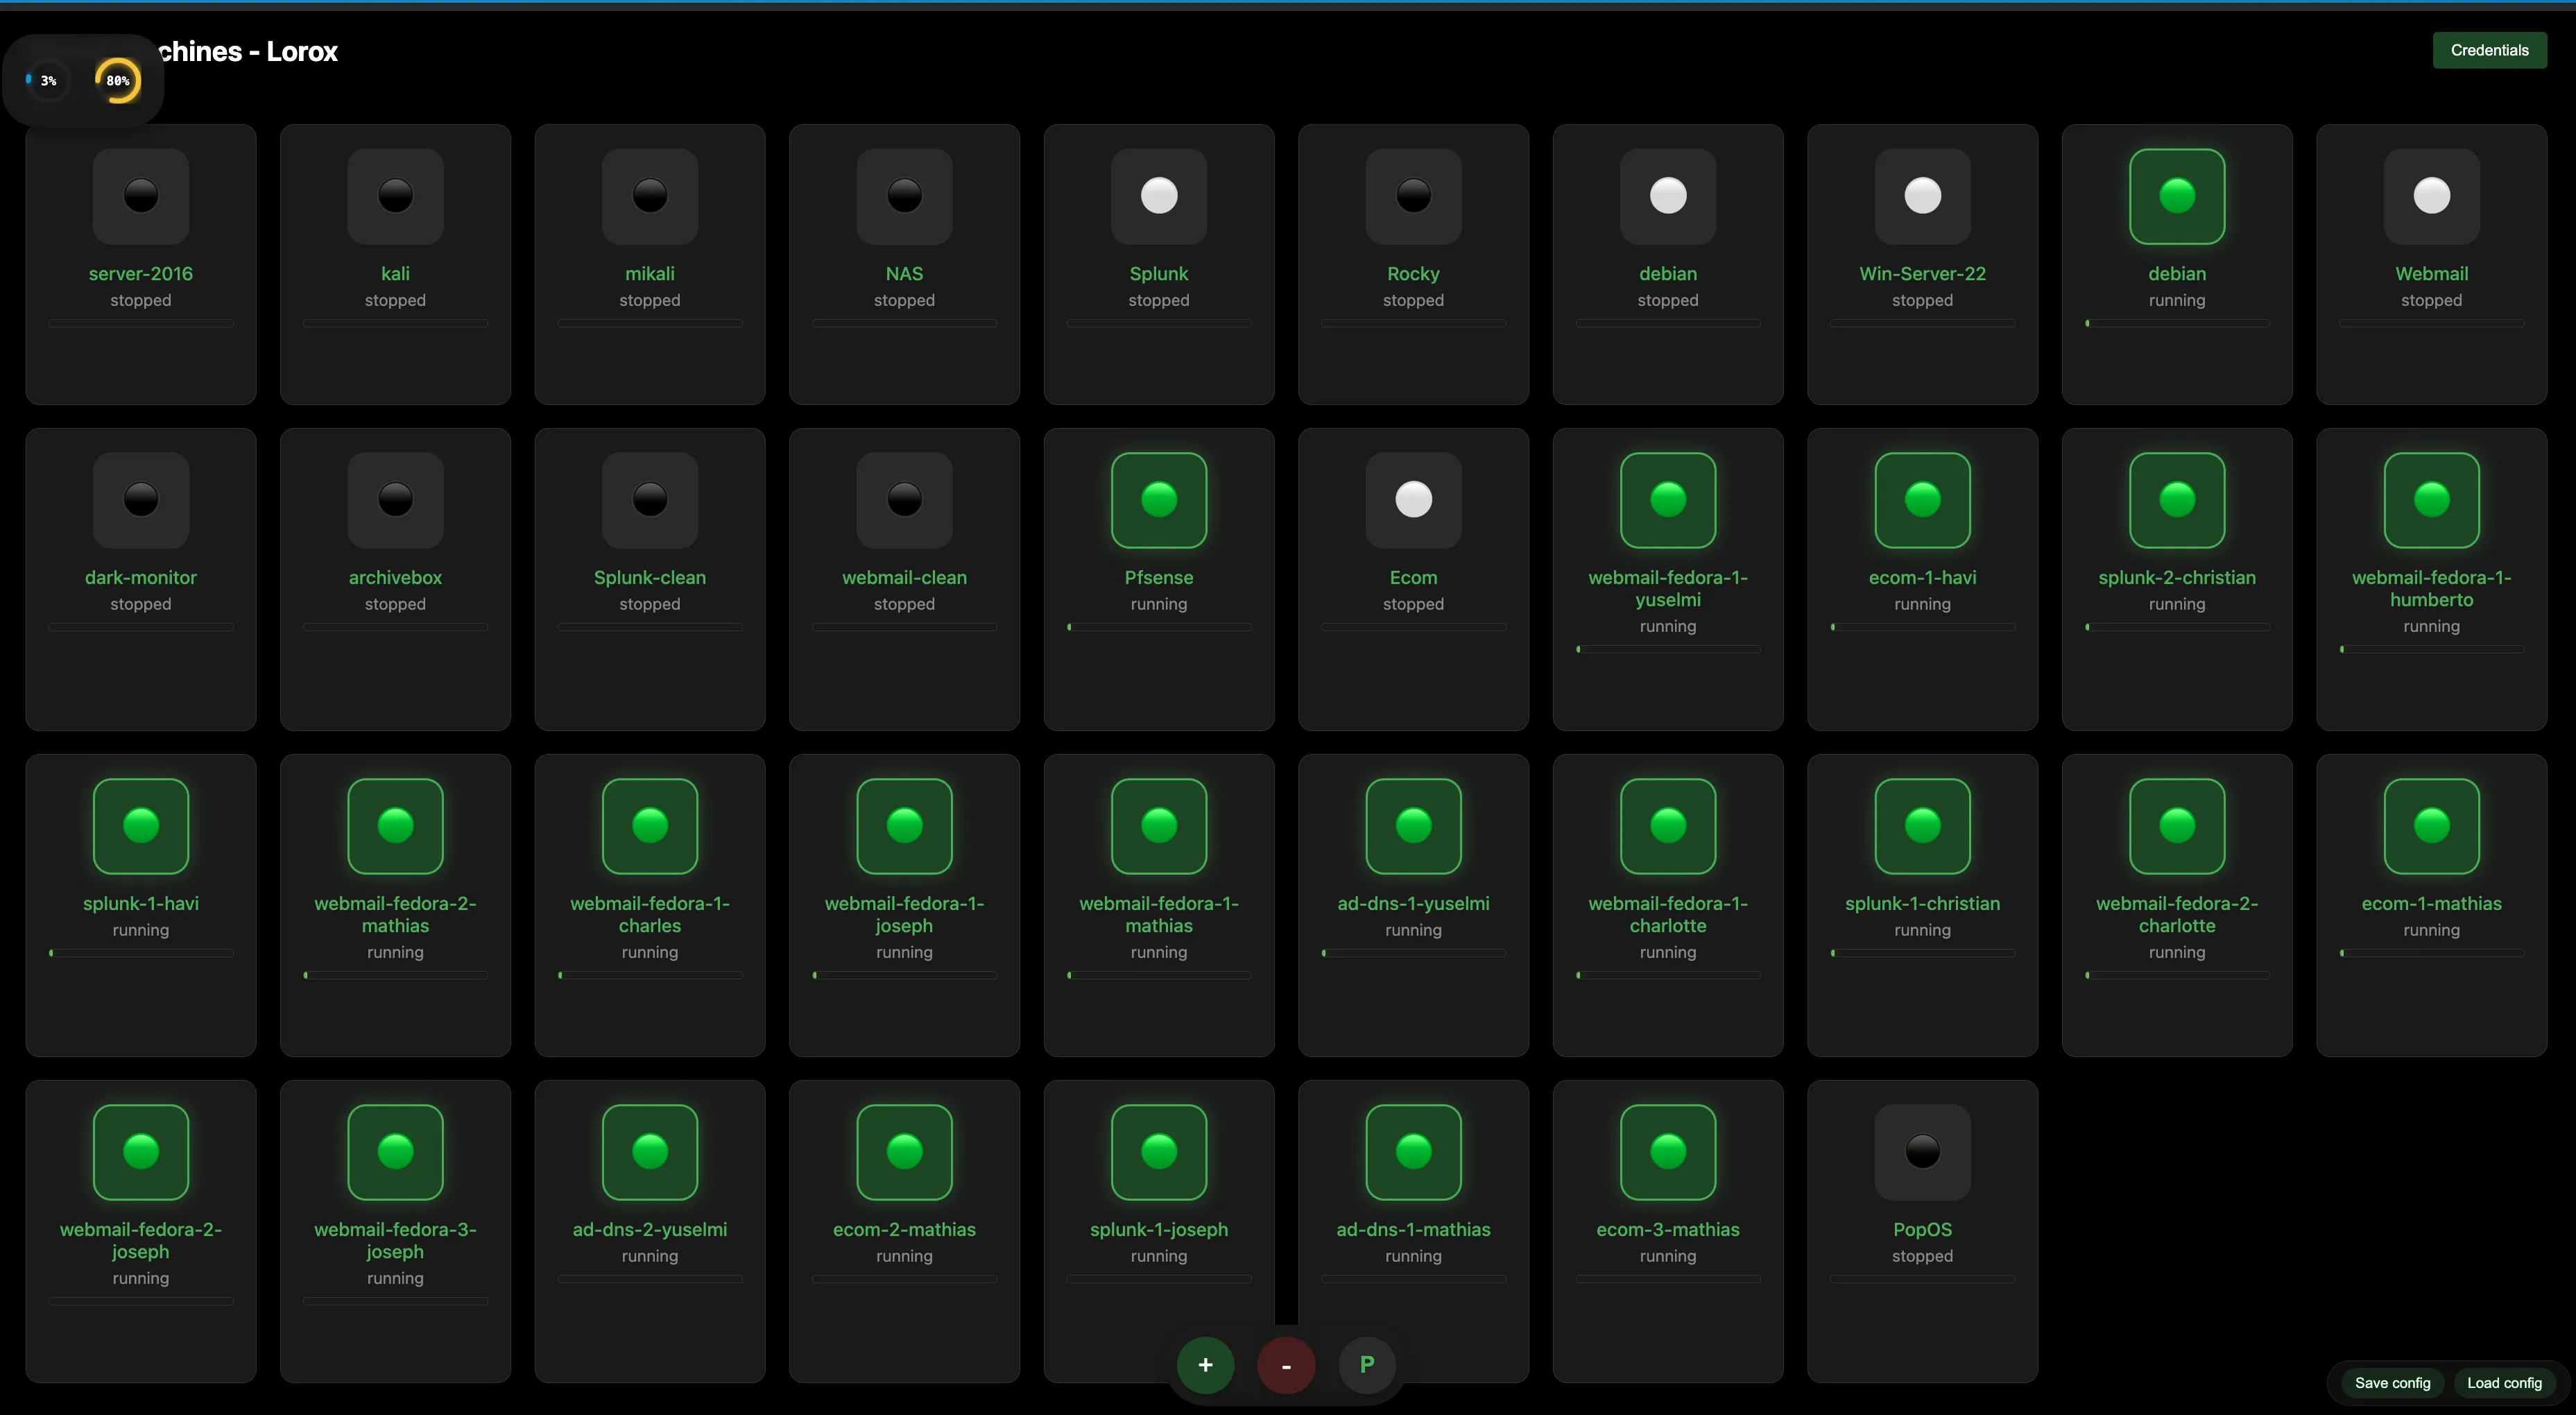Viewport: 2576px width, 1415px height.
Task: Click the Webmail machine status icon
Action: click(x=2431, y=196)
